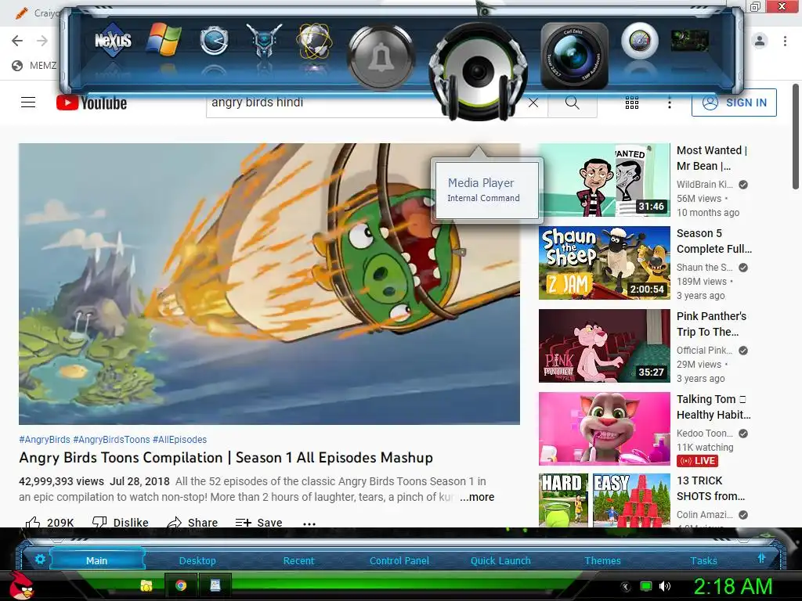Open the #AllEpisodes hashtag link
The height and width of the screenshot is (601, 802).
[x=179, y=440]
